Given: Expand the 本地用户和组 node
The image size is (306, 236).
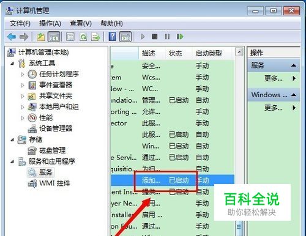Looking at the screenshot, I should click(x=23, y=107).
